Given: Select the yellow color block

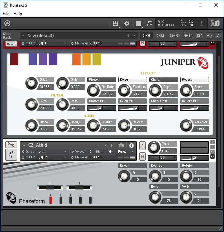Looking at the screenshot, I should click(x=97, y=59).
